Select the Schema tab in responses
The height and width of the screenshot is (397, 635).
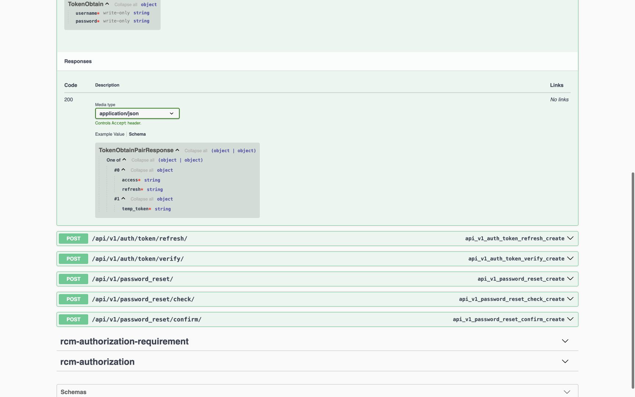point(137,134)
